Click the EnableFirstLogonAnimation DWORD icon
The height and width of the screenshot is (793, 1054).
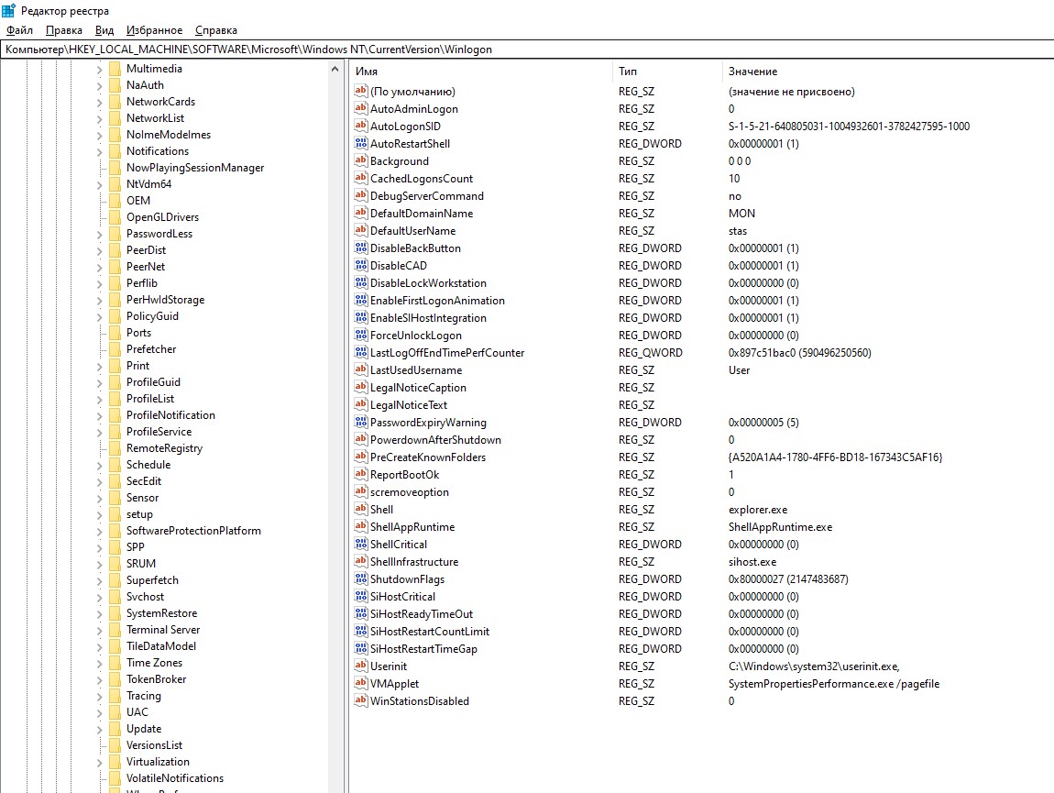[361, 300]
